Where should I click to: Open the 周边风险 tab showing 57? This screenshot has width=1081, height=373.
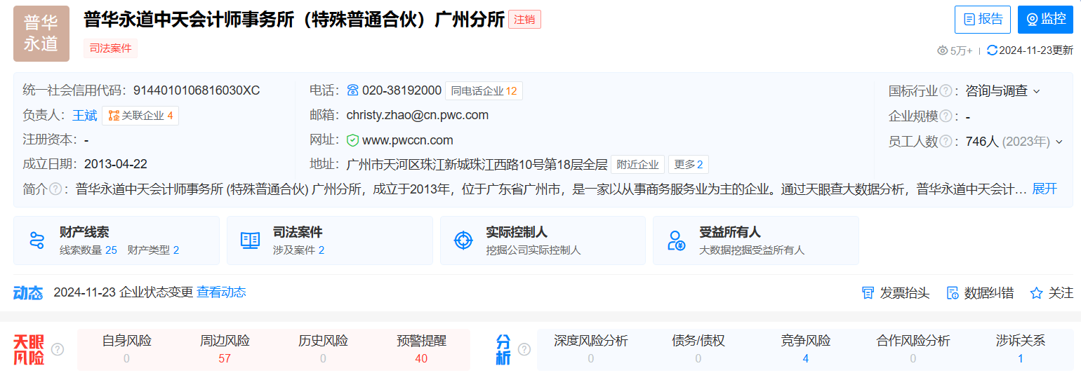[225, 349]
